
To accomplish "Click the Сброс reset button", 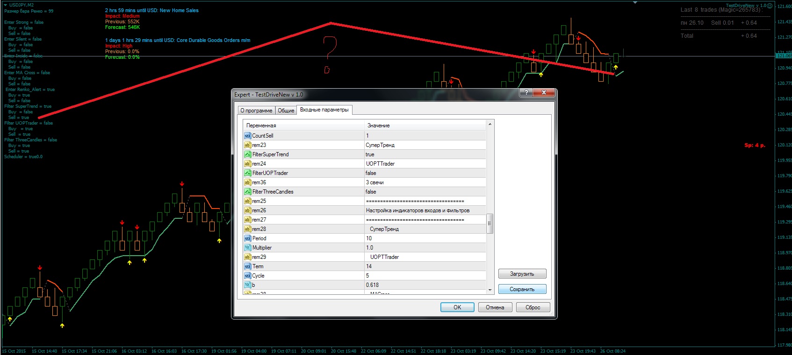I will point(533,307).
